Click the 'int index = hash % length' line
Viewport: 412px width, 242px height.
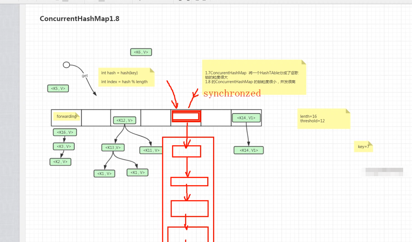(x=124, y=82)
